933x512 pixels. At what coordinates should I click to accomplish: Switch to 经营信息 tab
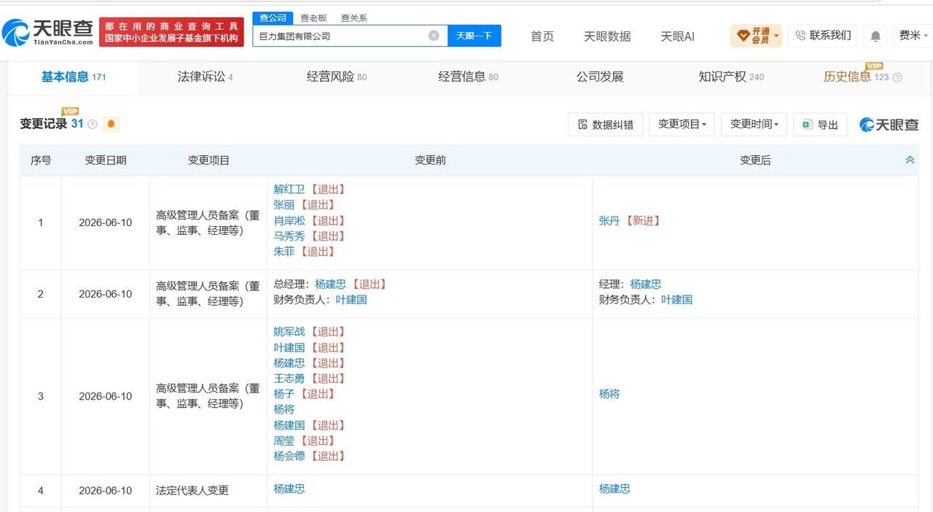pos(468,77)
